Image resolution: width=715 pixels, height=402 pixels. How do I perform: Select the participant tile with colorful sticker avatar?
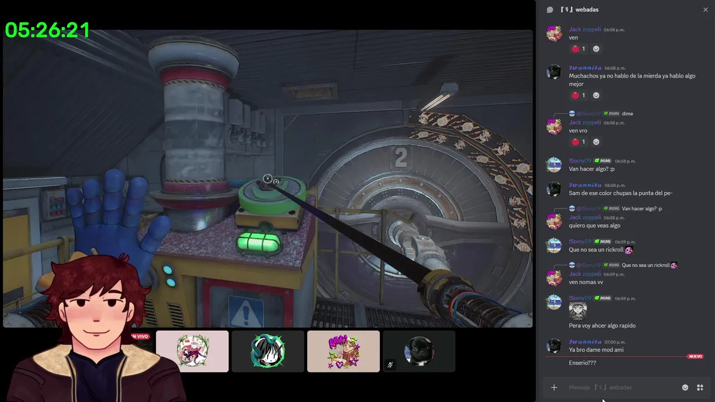(x=344, y=351)
